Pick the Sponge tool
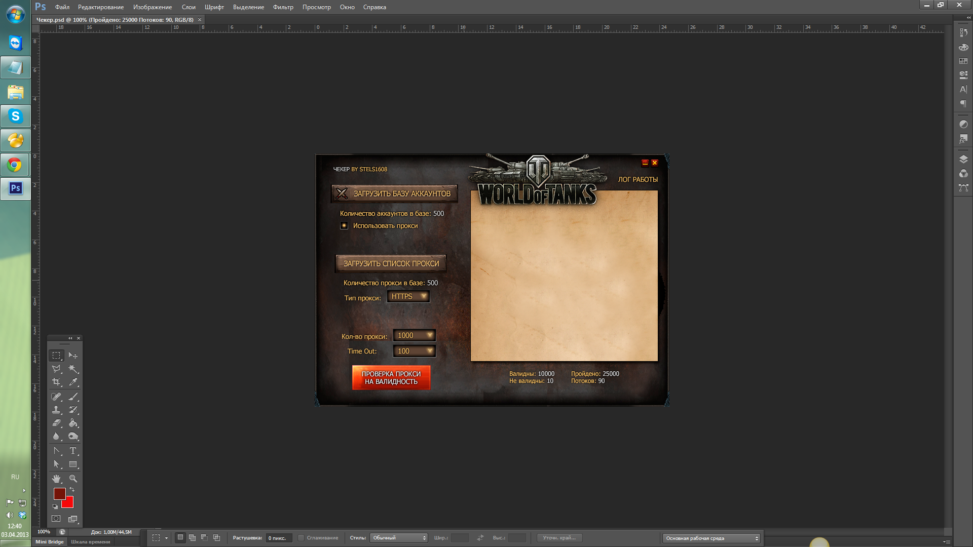973x547 pixels. click(73, 436)
